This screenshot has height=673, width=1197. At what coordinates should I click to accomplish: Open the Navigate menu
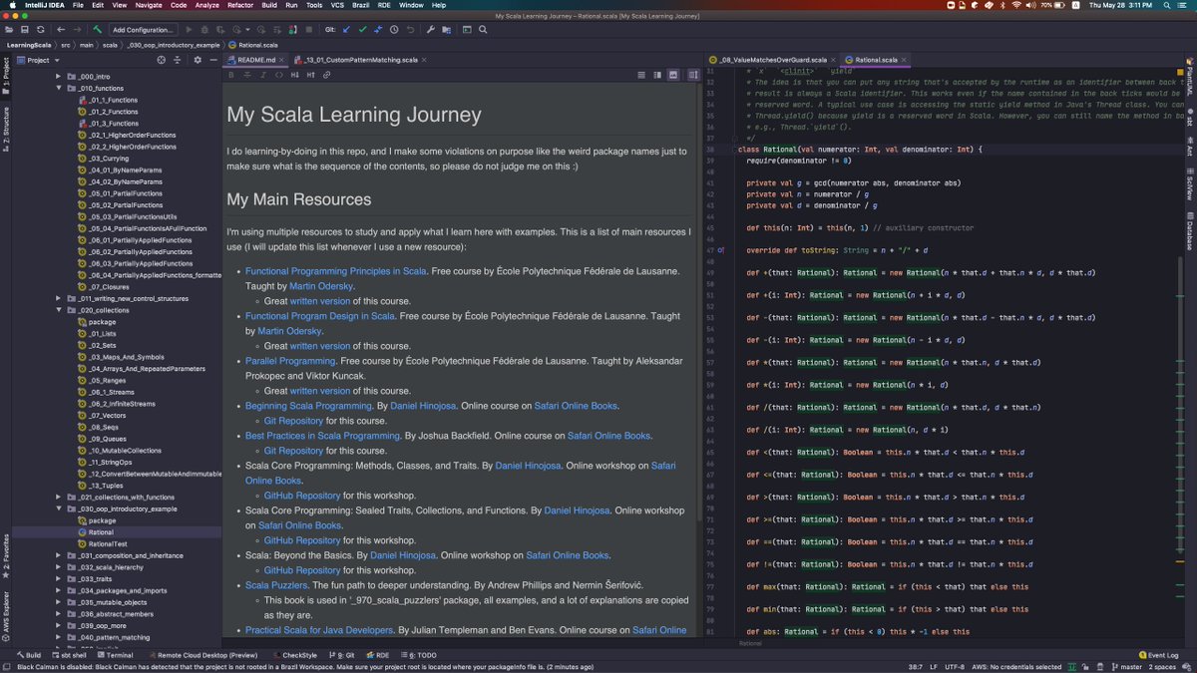point(148,5)
